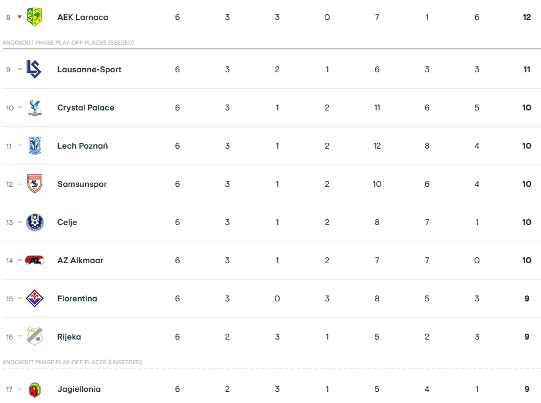This screenshot has width=541, height=403.
Task: Click the red down arrow beside AEK Larnaca
Action: 19,17
